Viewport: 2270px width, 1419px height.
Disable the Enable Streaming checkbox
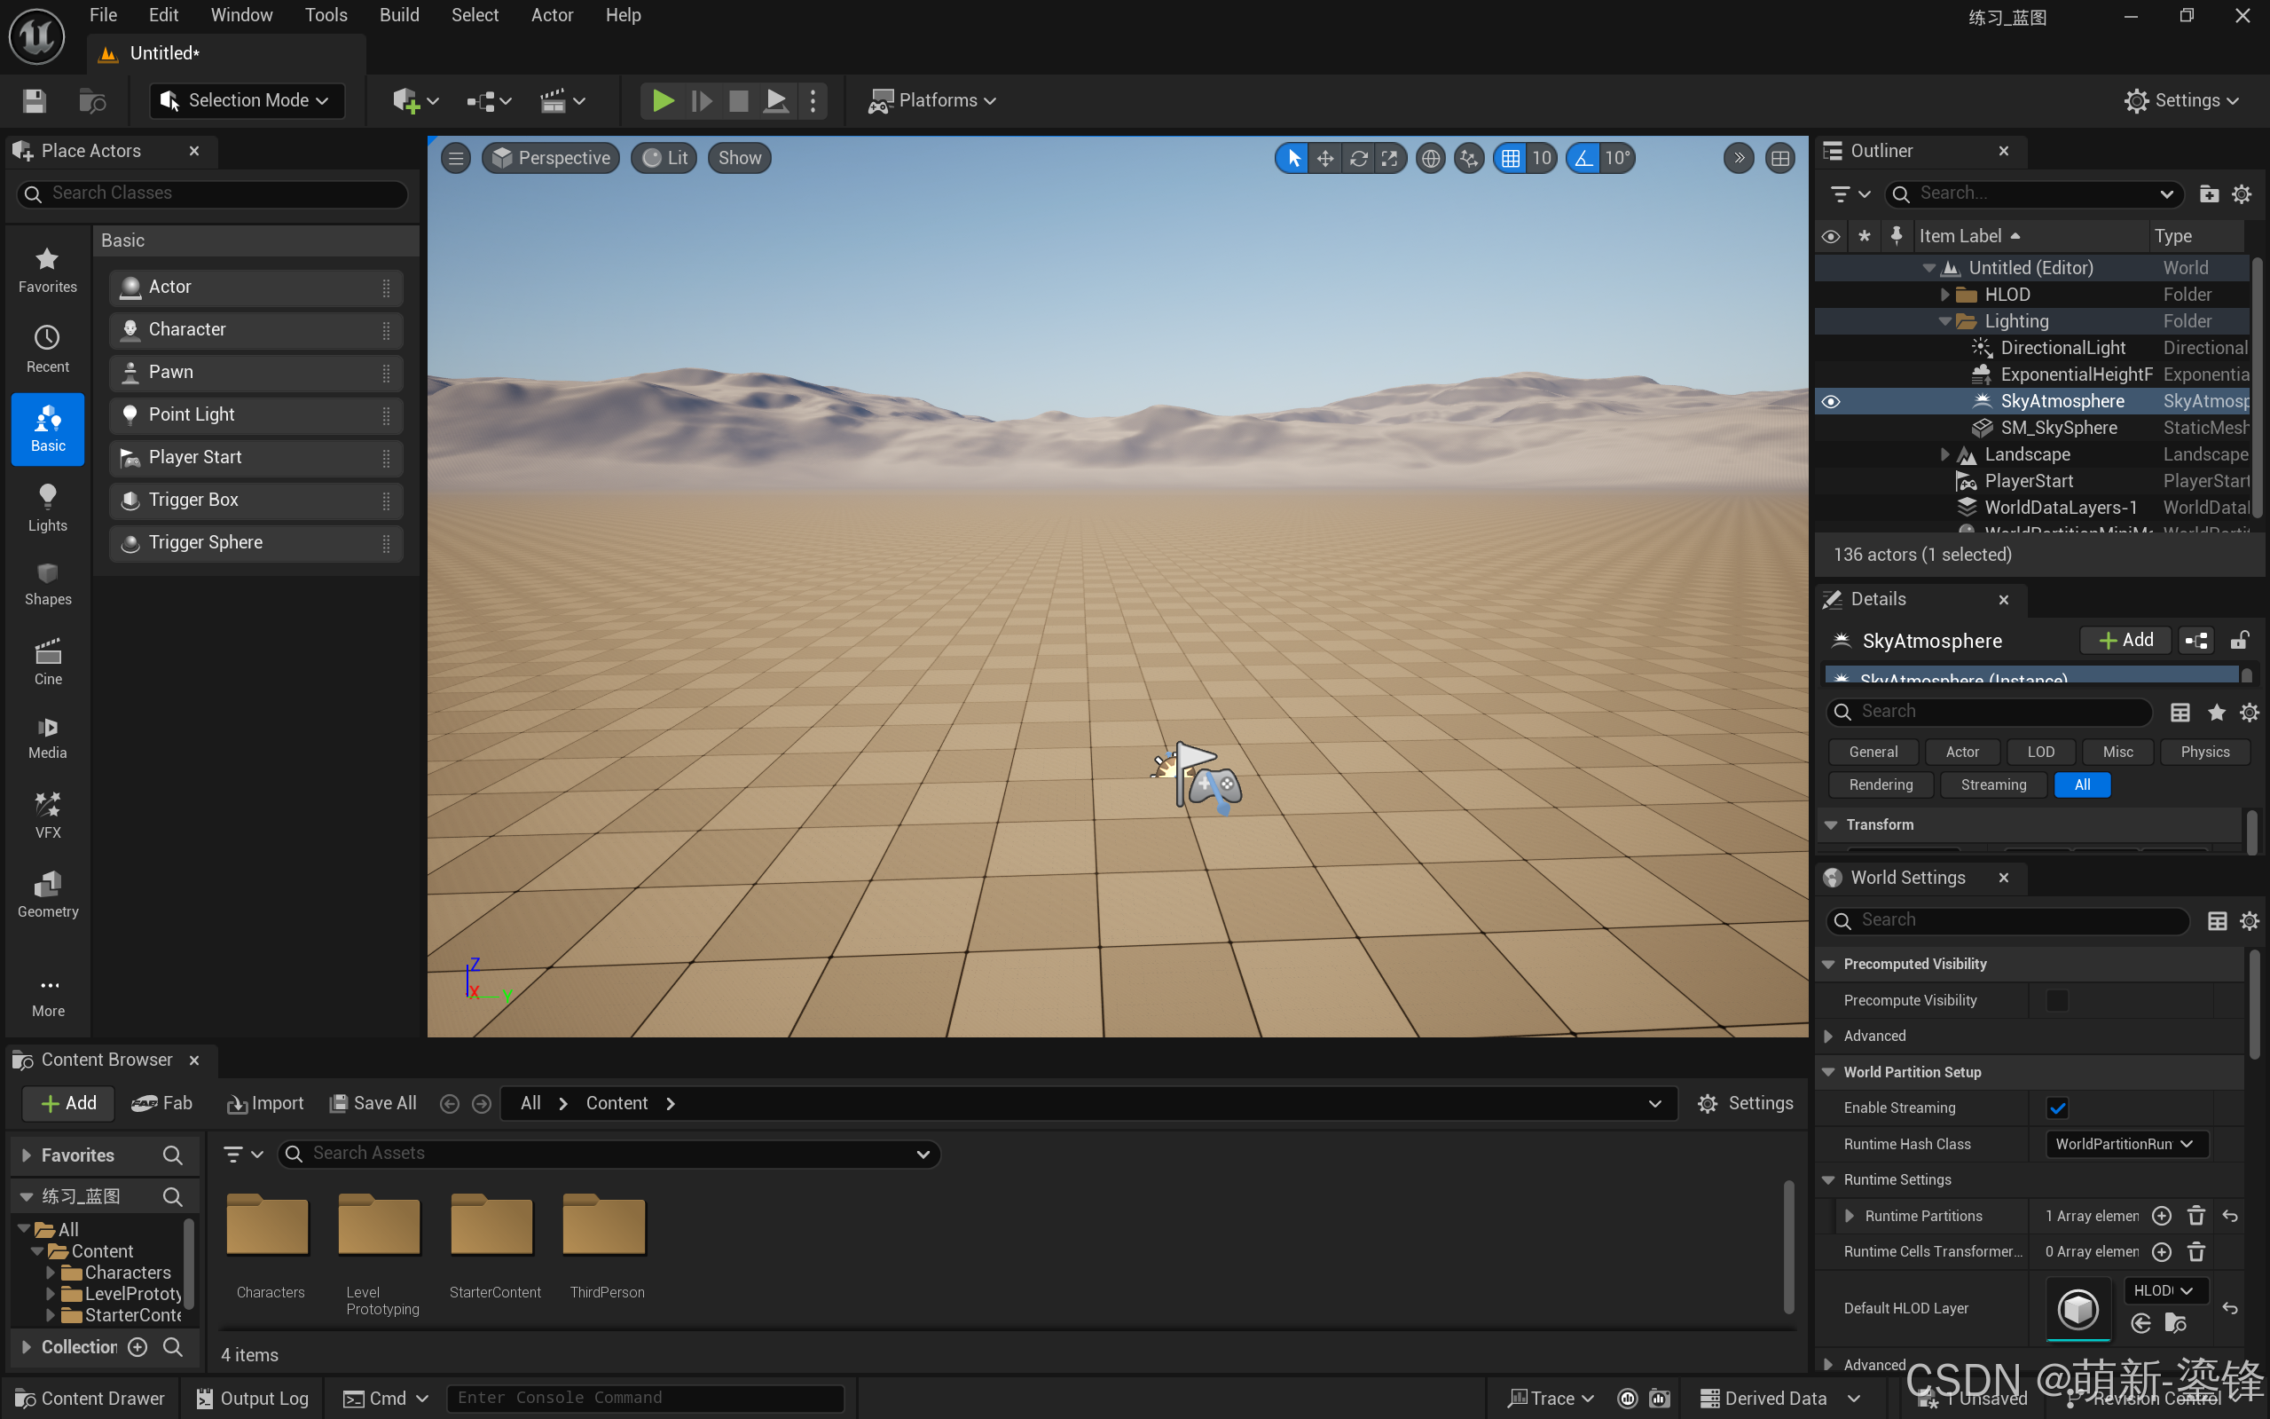[2057, 1108]
